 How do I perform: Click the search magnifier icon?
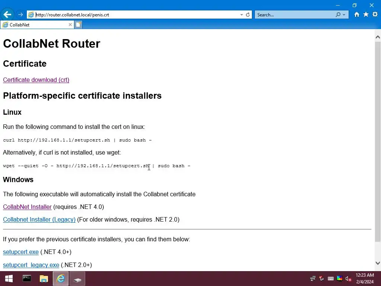point(338,15)
